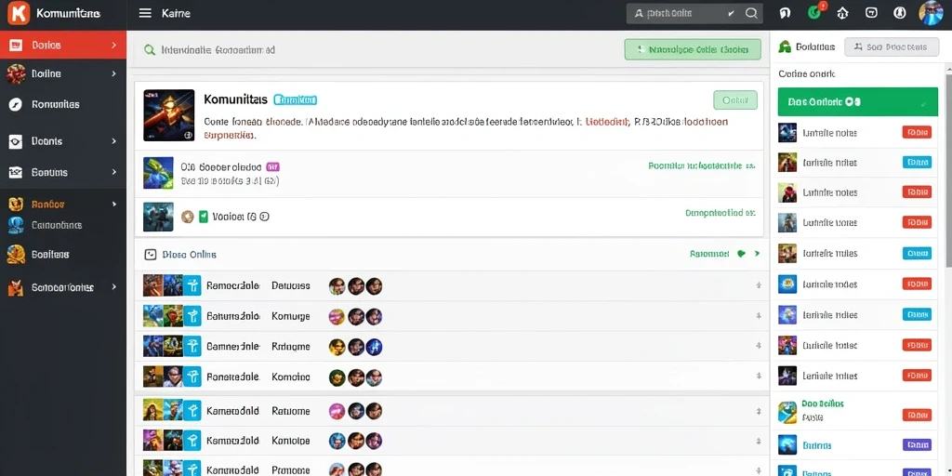Image resolution: width=952 pixels, height=476 pixels.
Task: Click the red Uotiodiuh link in description
Action: point(606,122)
